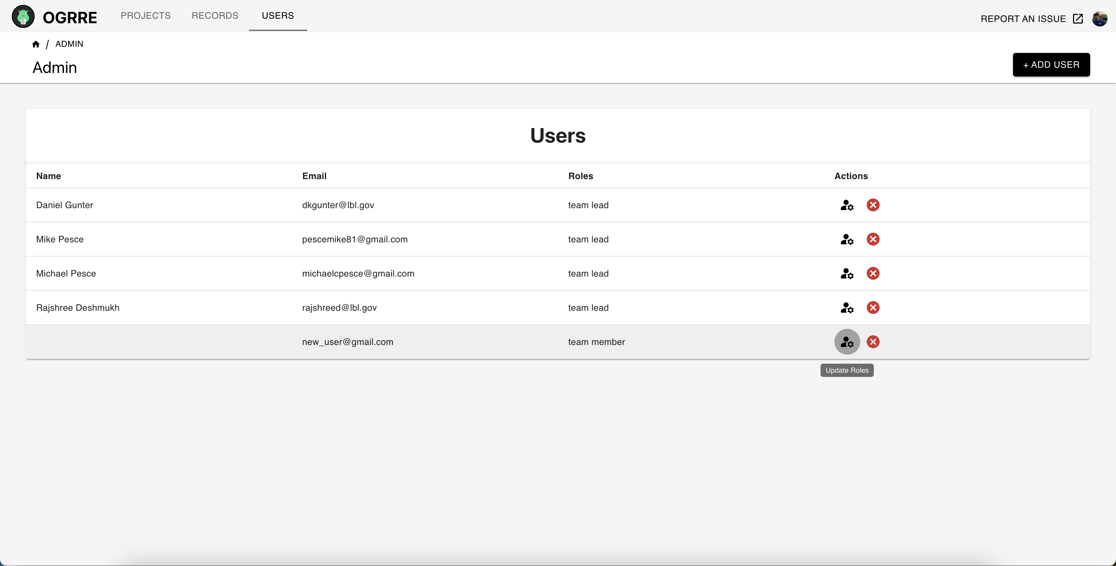Click the home breadcrumb icon
The width and height of the screenshot is (1116, 566).
coord(36,44)
